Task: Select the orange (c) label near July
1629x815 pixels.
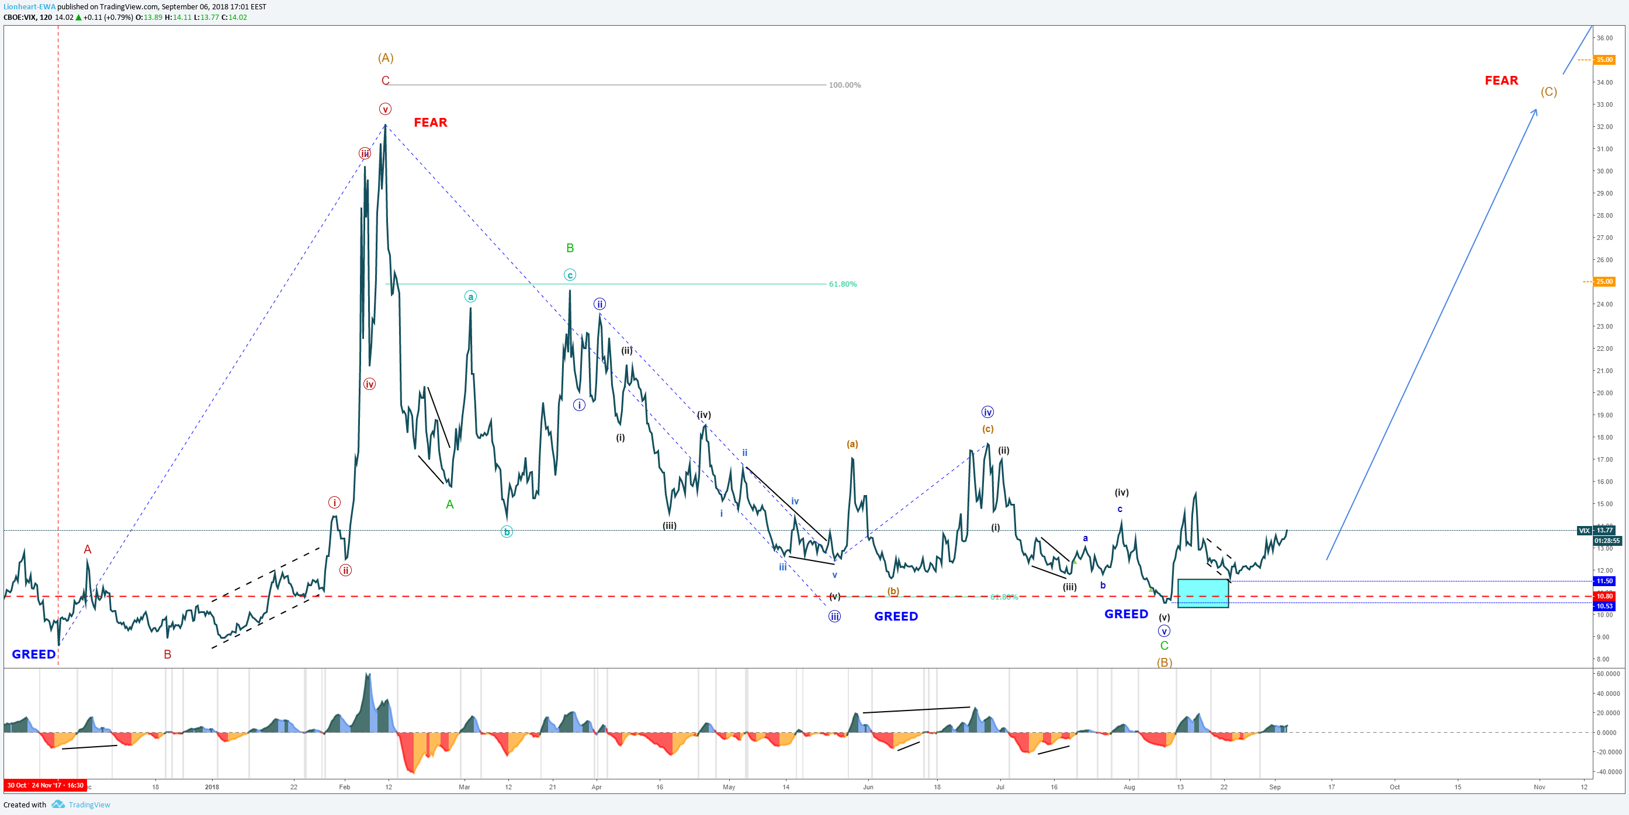Action: [x=988, y=429]
